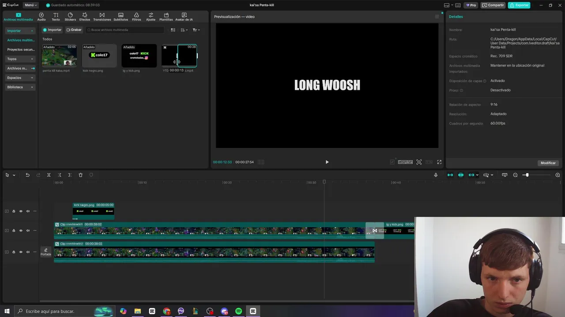
Task: Click the Portada cover button
Action: 46,252
